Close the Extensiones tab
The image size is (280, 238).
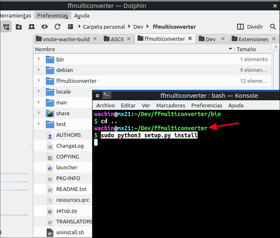tap(274, 39)
